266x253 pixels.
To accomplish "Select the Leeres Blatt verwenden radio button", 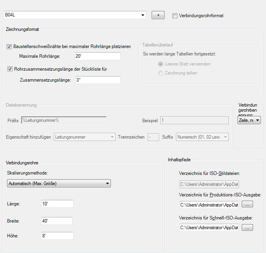I will pos(160,64).
